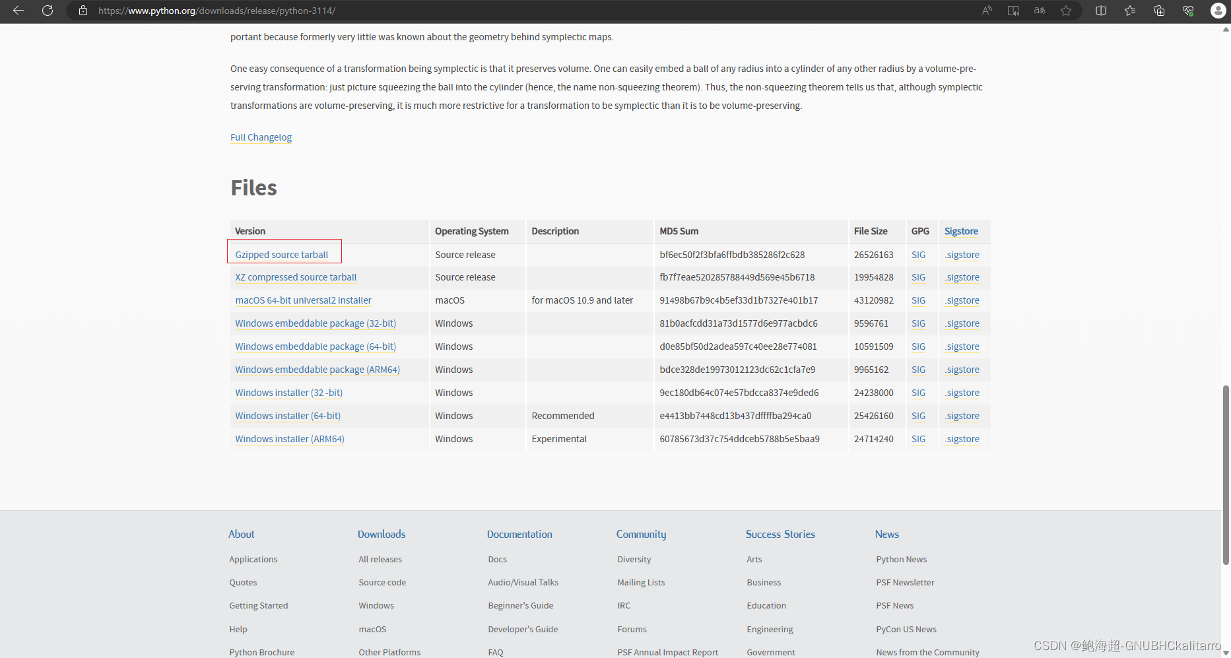Viewport: 1231px width, 658px height.
Task: Open Audio/Visual Talks footer link
Action: pos(523,582)
